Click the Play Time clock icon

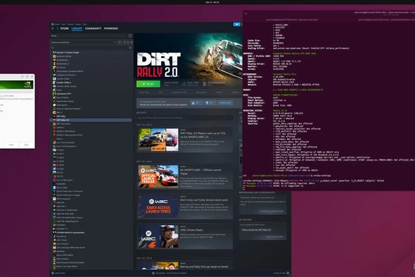[184, 84]
